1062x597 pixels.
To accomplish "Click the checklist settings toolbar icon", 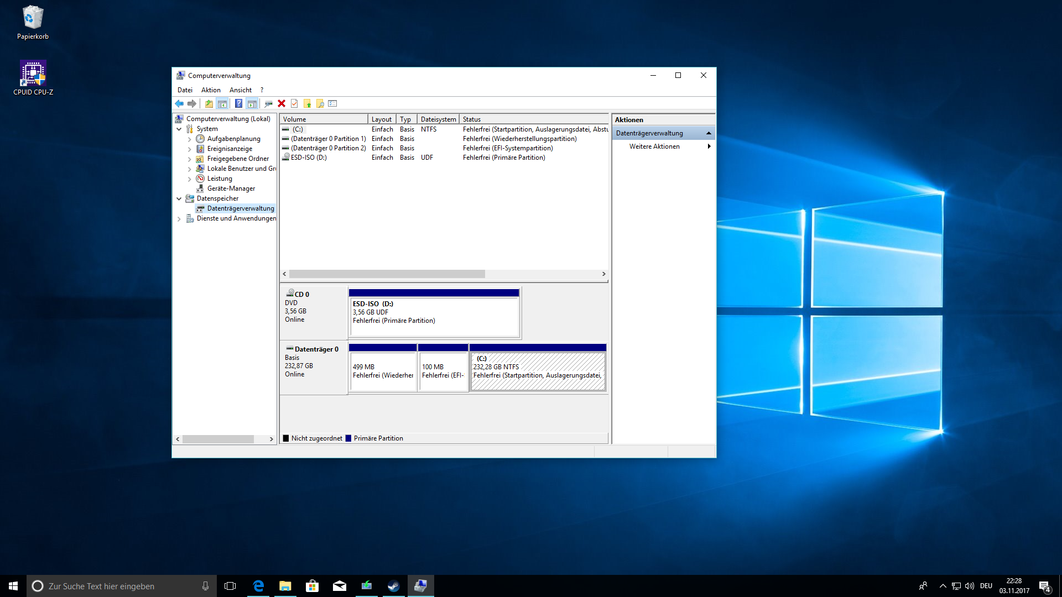I will point(332,103).
